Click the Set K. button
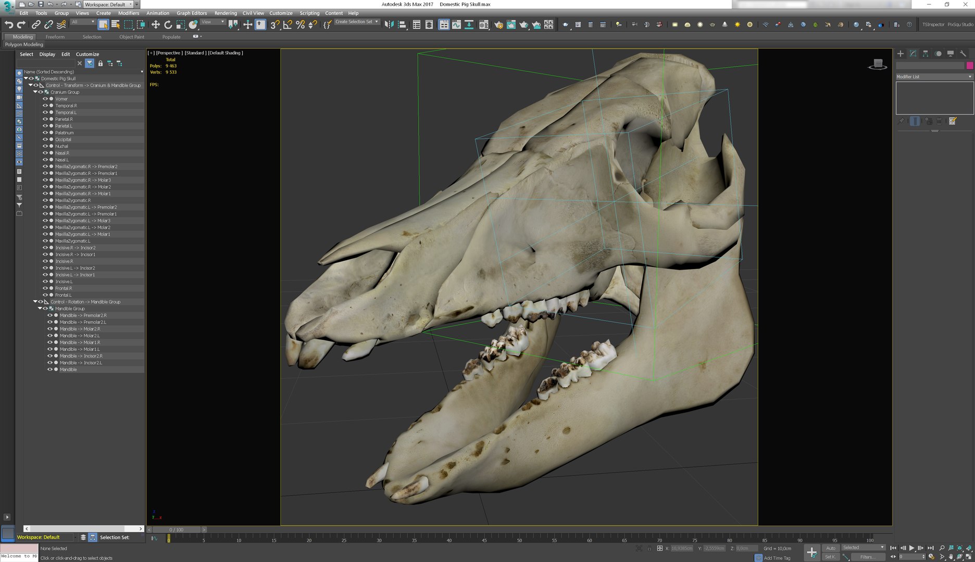Viewport: 975px width, 562px height. point(831,557)
